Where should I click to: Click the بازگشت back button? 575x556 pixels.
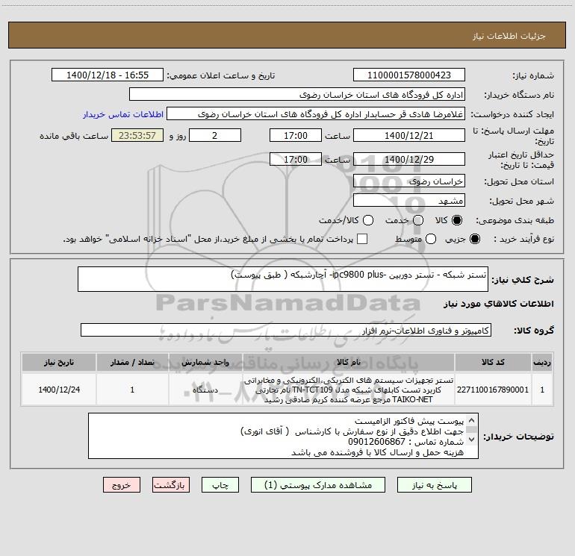point(171,485)
